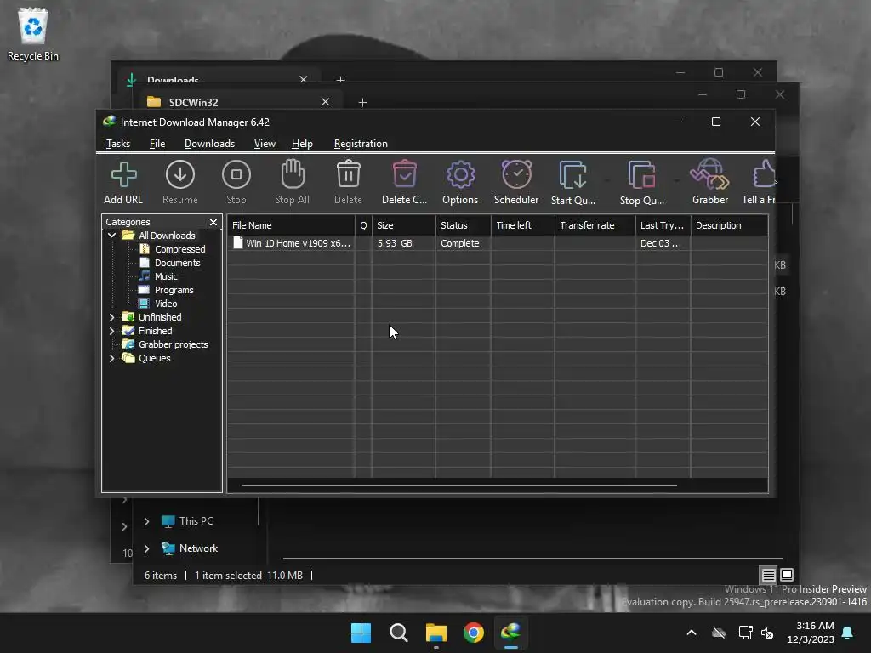Screen dimensions: 871x653
Task: Open File Explorer from taskbar
Action: [436, 633]
